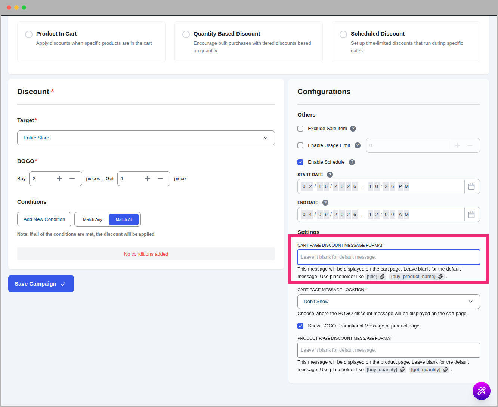Select the Match All option
The image size is (498, 407).
click(x=124, y=219)
